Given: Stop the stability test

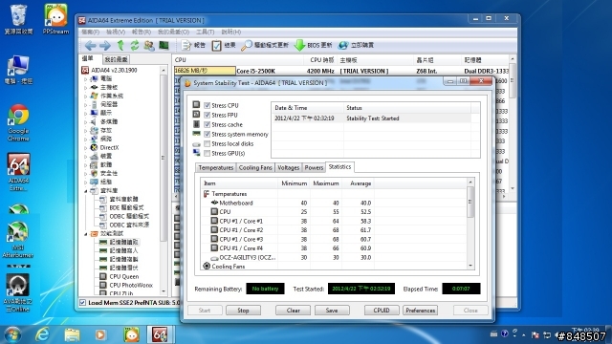Looking at the screenshot, I should pos(243,311).
